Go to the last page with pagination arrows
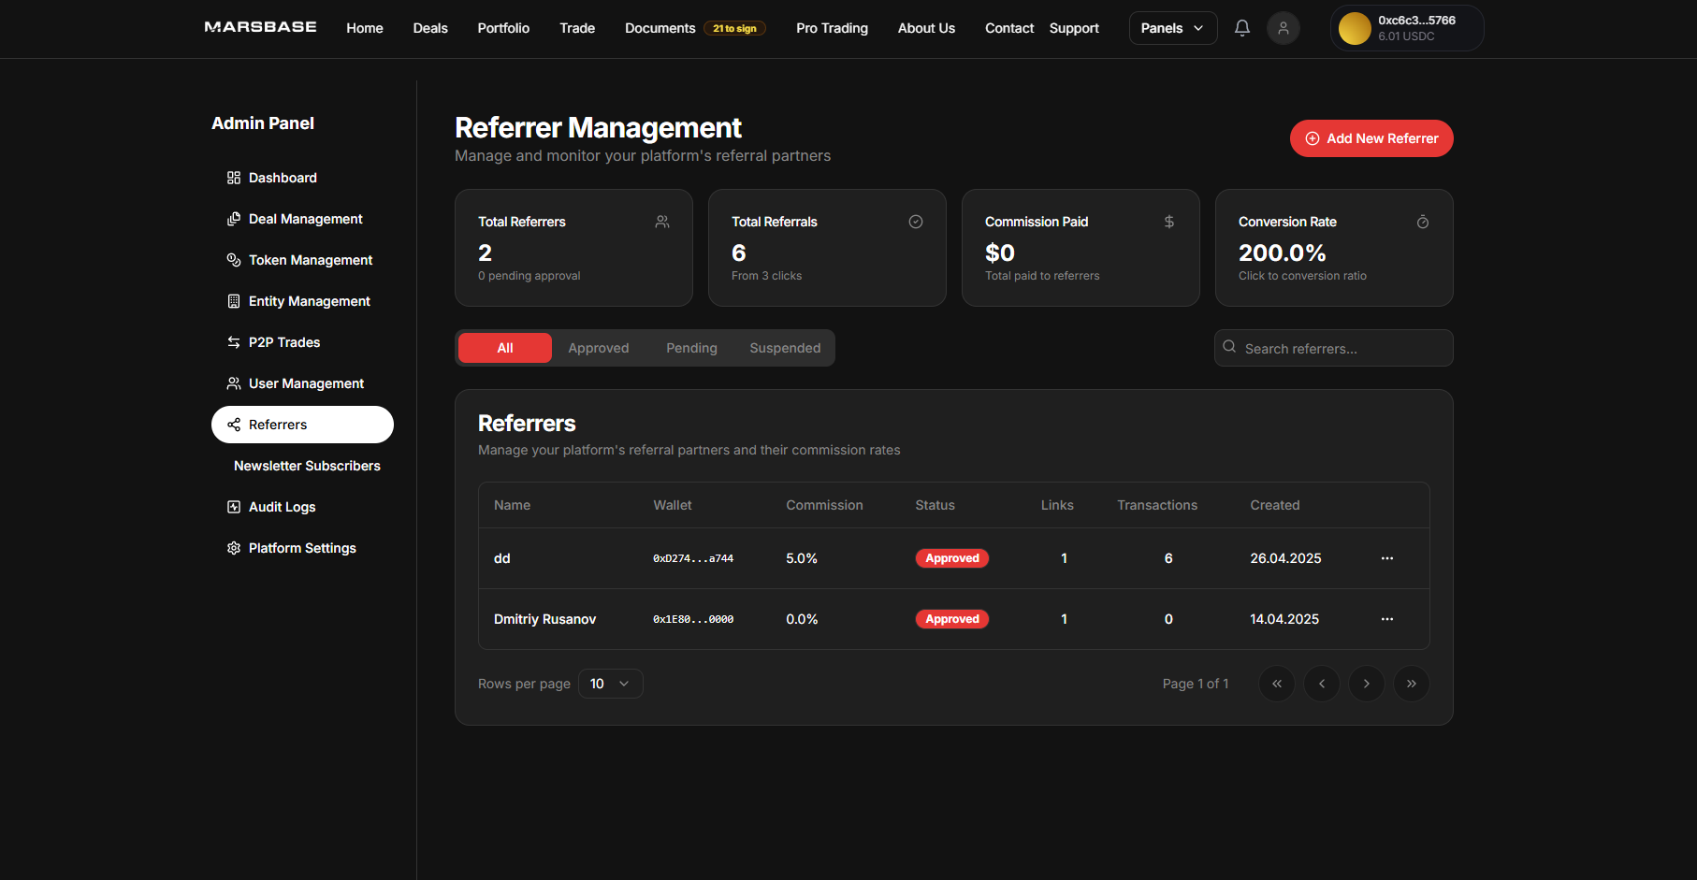 click(x=1411, y=684)
